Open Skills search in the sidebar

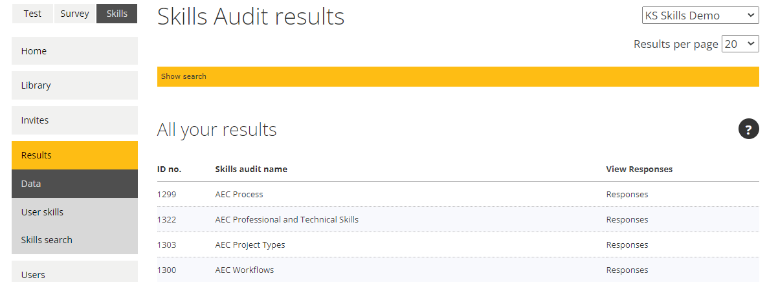point(75,240)
